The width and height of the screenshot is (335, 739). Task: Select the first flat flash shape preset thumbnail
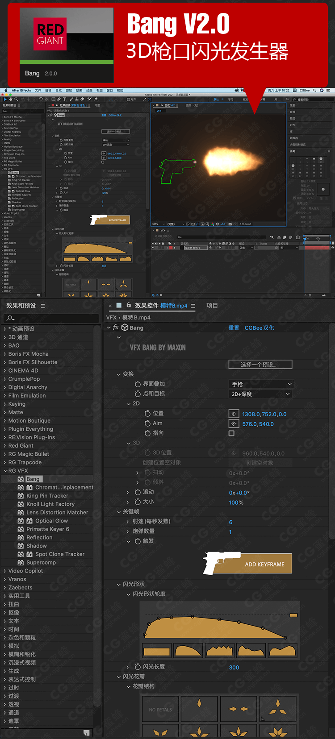[x=157, y=651]
